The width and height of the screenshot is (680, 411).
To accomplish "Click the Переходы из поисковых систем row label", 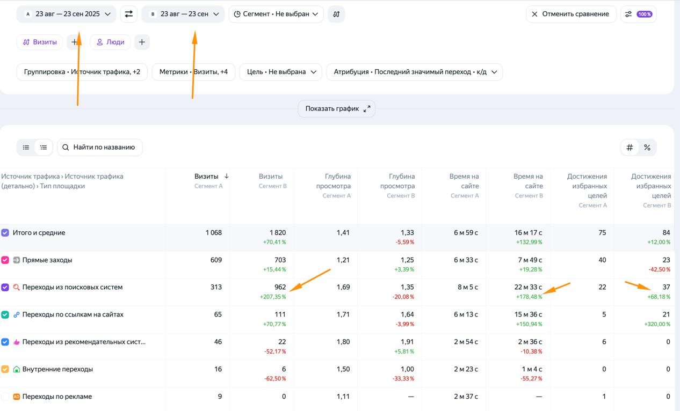I will point(73,287).
